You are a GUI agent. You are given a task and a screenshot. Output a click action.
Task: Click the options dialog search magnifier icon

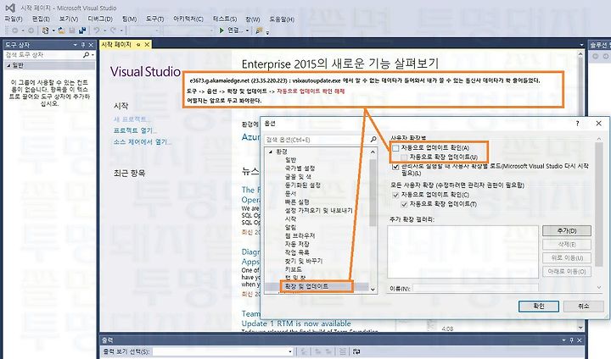point(373,139)
